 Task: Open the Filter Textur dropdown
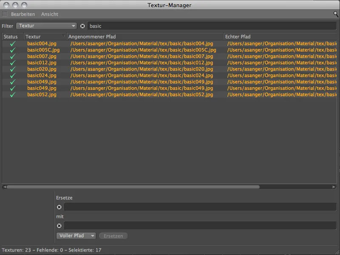pyautogui.click(x=46, y=26)
